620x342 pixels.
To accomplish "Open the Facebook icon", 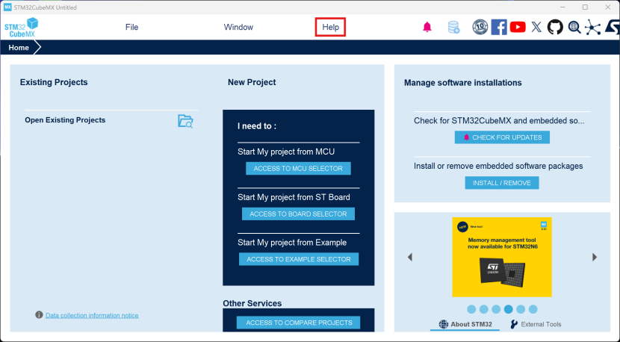I will point(499,27).
